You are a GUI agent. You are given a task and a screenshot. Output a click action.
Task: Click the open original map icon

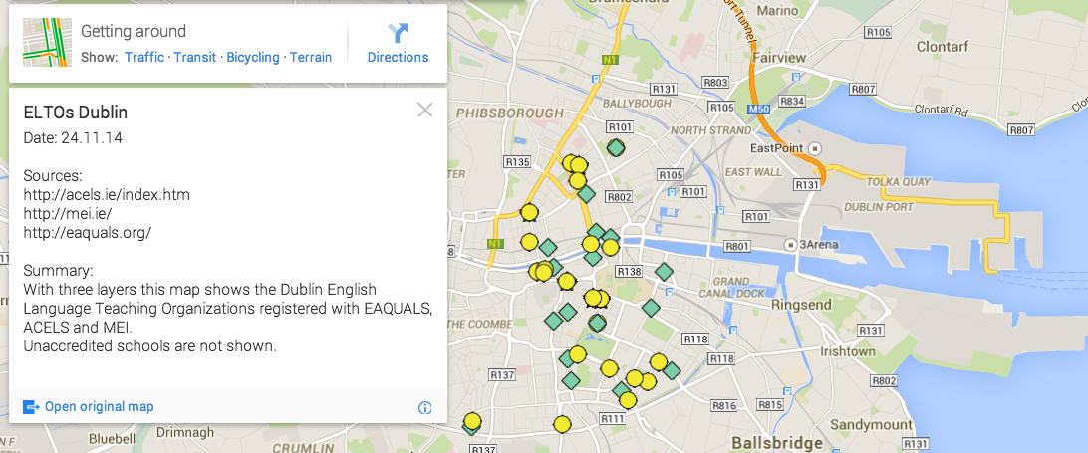click(x=31, y=406)
